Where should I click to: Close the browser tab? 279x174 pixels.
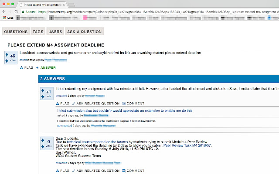click(x=64, y=5)
